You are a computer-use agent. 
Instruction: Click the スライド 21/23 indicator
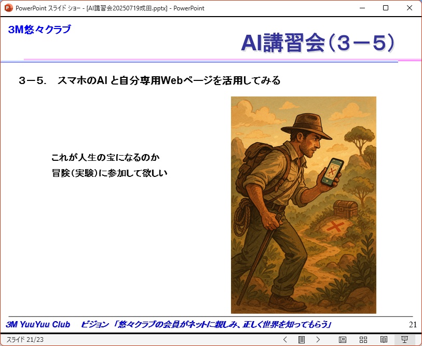tap(25, 339)
